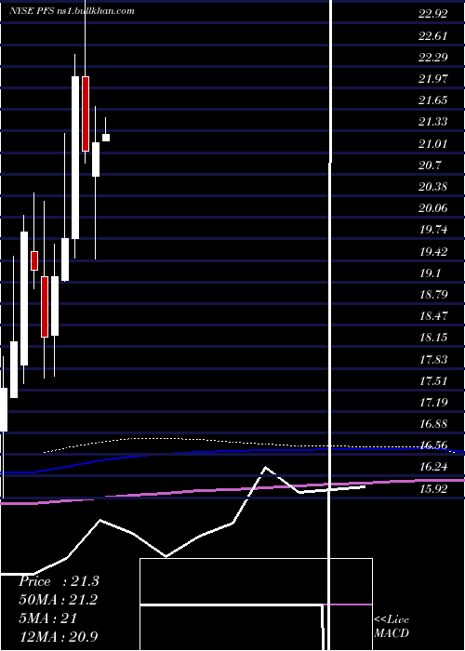Viewport: 465px width, 651px height.
Task: Select the 22.29 price axis label
Action: (x=433, y=58)
